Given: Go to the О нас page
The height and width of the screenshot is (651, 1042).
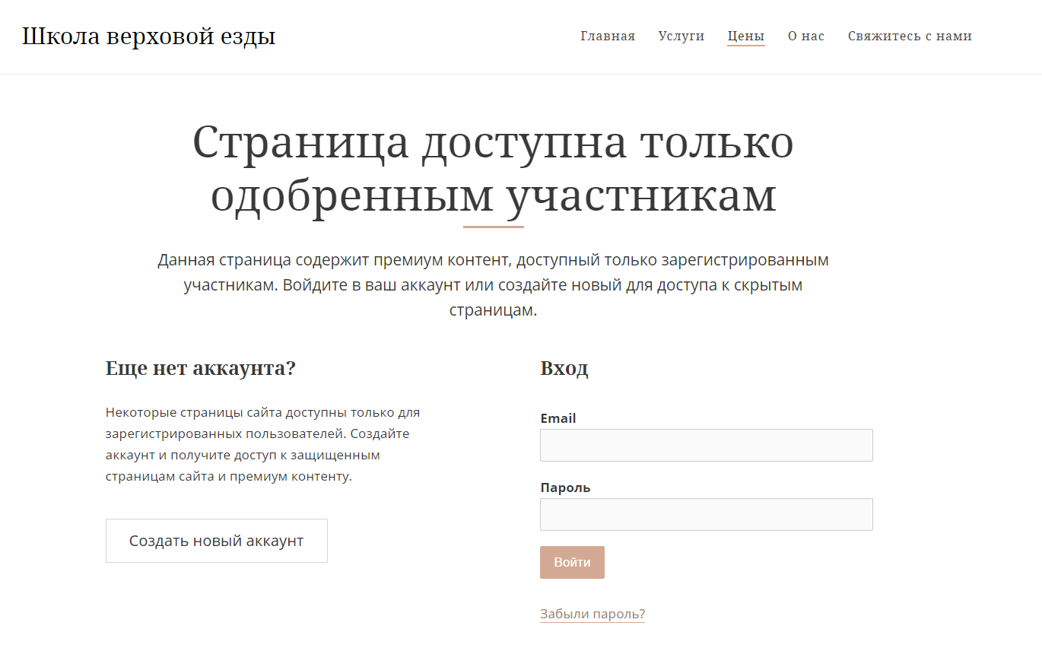Looking at the screenshot, I should tap(805, 36).
